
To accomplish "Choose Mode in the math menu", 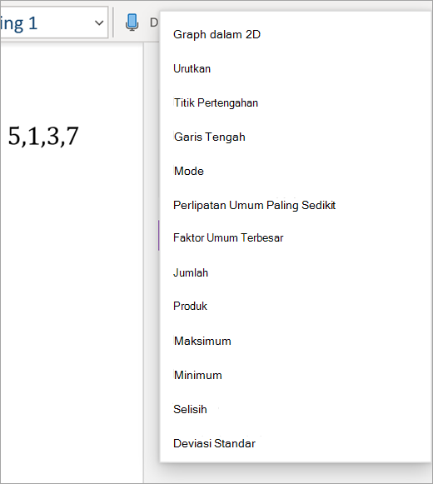I will [188, 171].
